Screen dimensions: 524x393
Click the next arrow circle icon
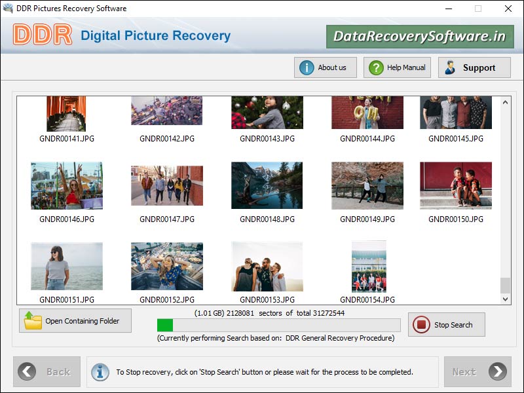(x=497, y=371)
